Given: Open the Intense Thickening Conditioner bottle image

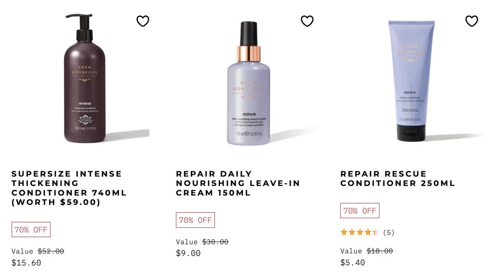Looking at the screenshot, I should click(85, 78).
